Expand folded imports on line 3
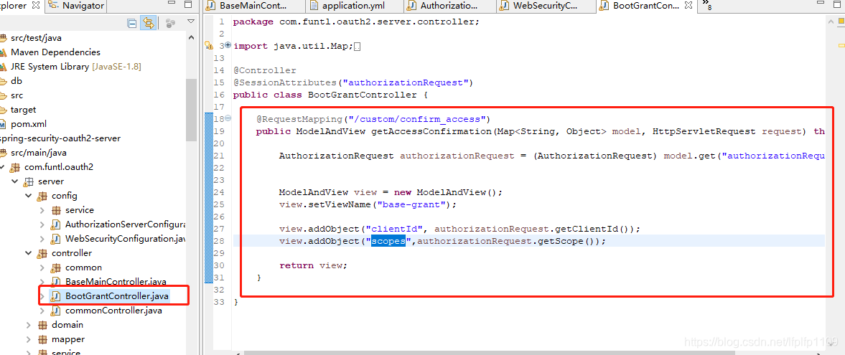 228,46
